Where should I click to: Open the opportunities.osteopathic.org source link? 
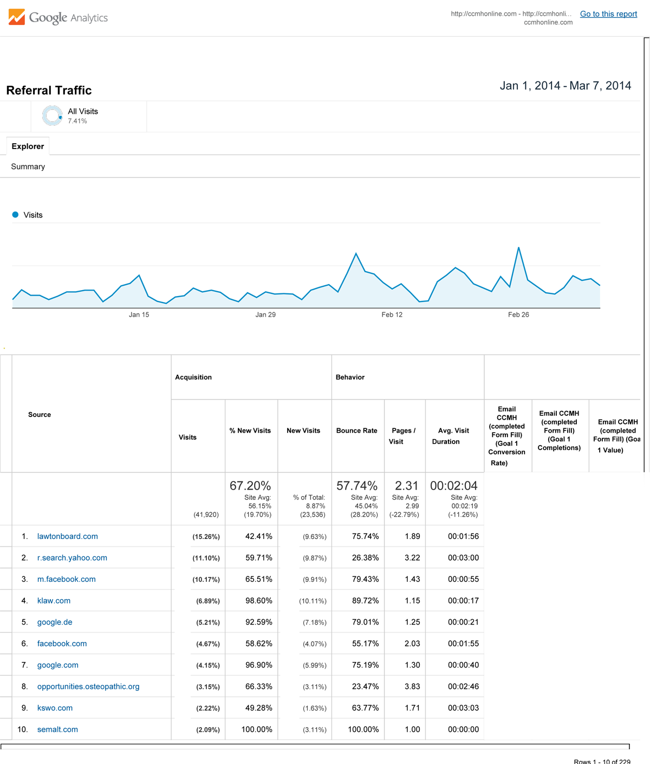pyautogui.click(x=88, y=686)
